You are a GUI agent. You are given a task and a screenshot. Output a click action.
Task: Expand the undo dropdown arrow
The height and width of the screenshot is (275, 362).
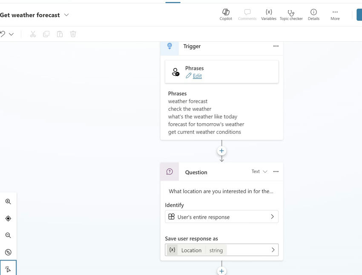[x=11, y=34]
